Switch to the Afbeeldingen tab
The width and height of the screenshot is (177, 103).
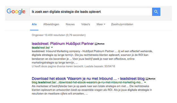click(51, 24)
